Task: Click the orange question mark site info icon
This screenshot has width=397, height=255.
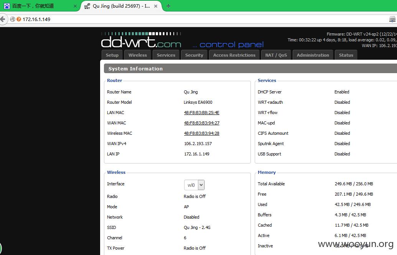Action: pyautogui.click(x=19, y=19)
